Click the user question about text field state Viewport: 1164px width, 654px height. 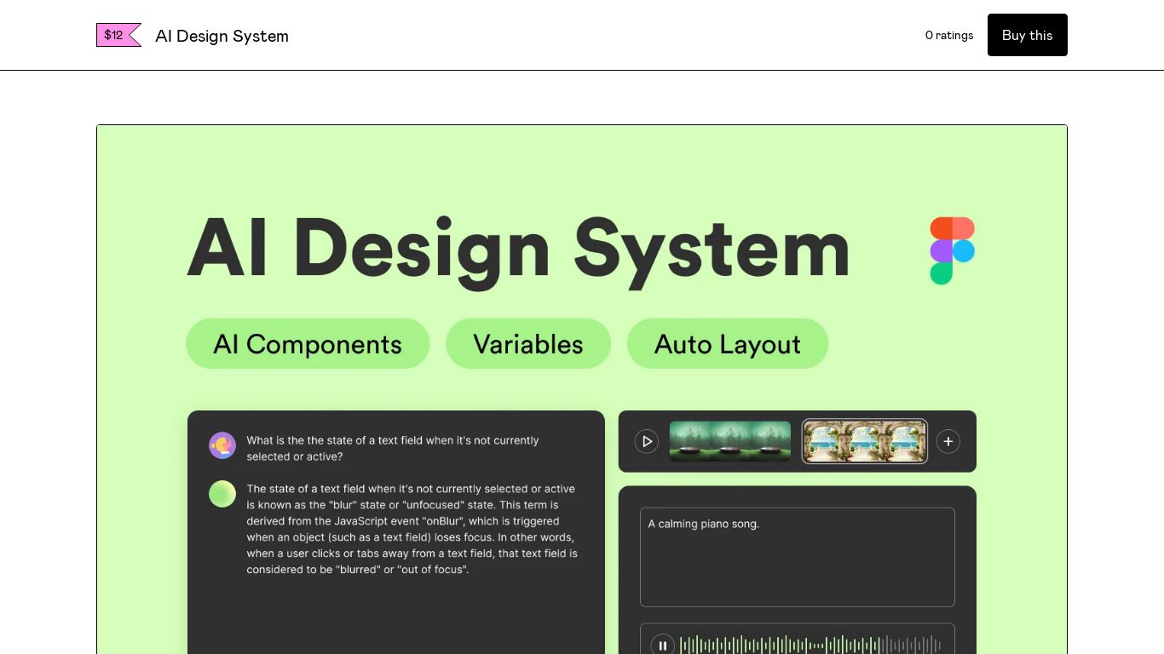(393, 449)
